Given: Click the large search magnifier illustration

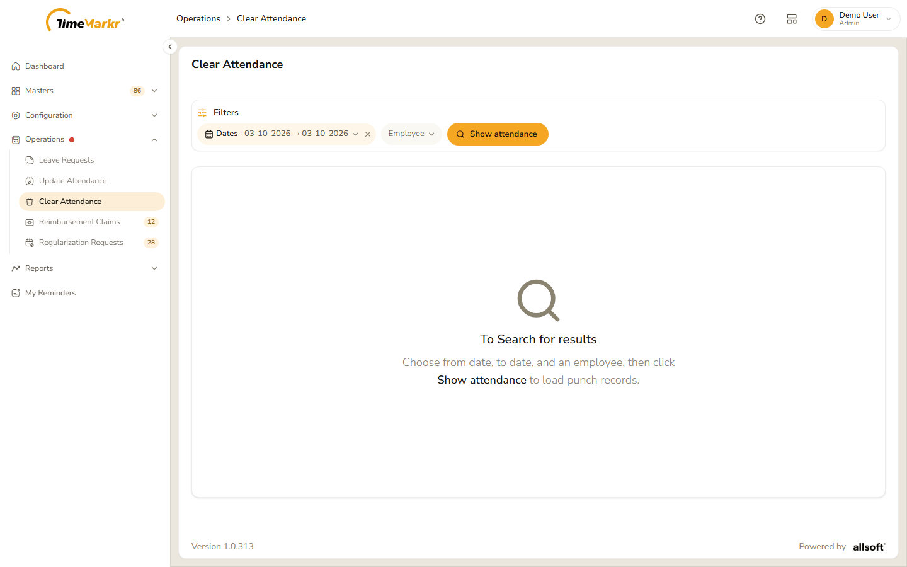Looking at the screenshot, I should point(539,301).
